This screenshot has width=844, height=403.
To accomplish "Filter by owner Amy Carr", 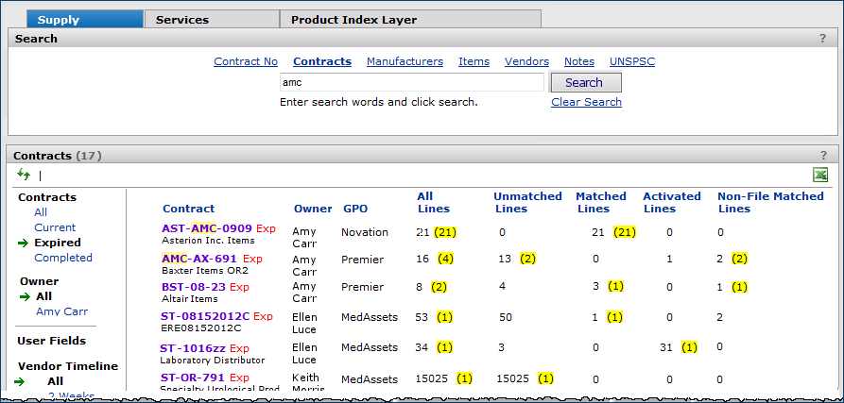I will (x=62, y=311).
